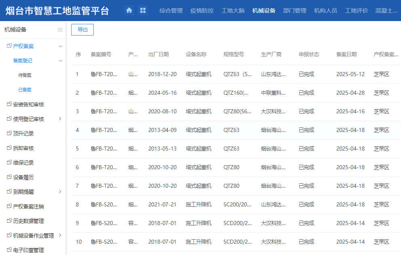Click the 生产厂商 column header
This screenshot has width=401, height=255.
(x=271, y=54)
